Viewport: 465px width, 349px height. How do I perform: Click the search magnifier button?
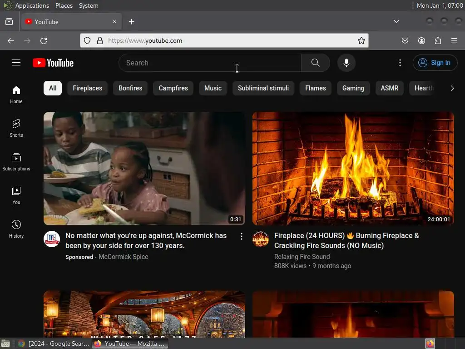[316, 63]
